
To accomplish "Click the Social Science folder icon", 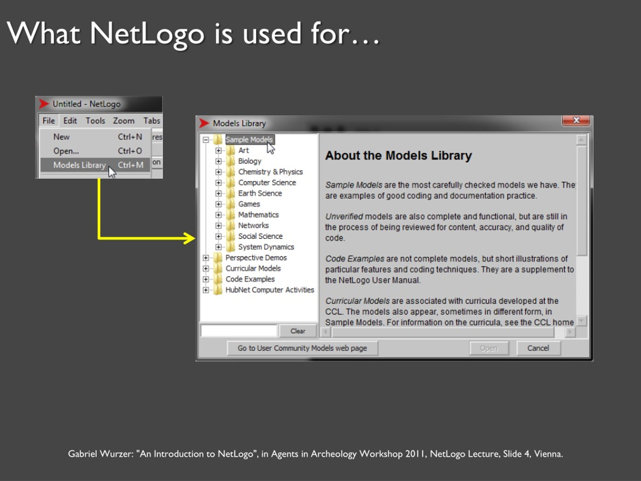I will [231, 236].
